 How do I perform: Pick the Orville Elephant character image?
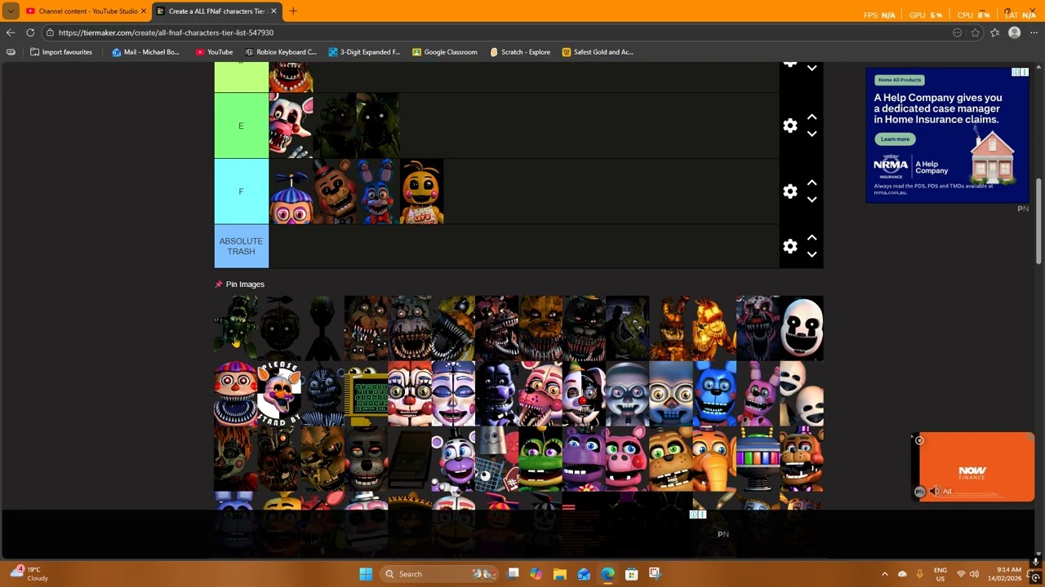[714, 459]
